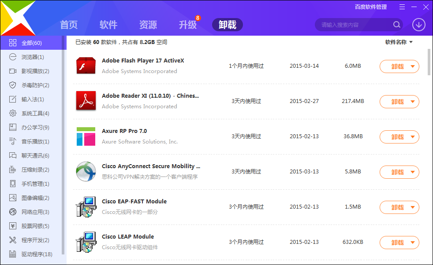433x265 pixels.
Task: Click the search magnifier icon
Action: click(396, 25)
